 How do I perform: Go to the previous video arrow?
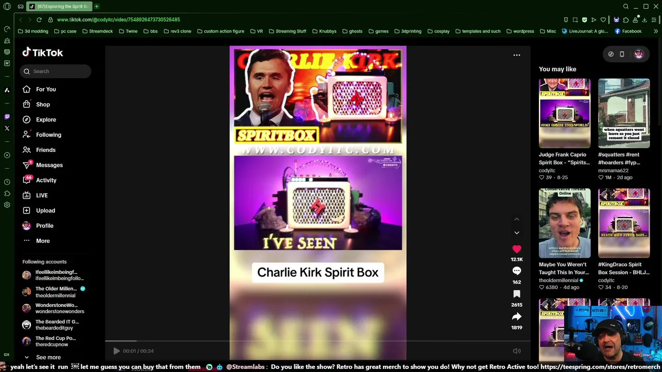tap(517, 219)
